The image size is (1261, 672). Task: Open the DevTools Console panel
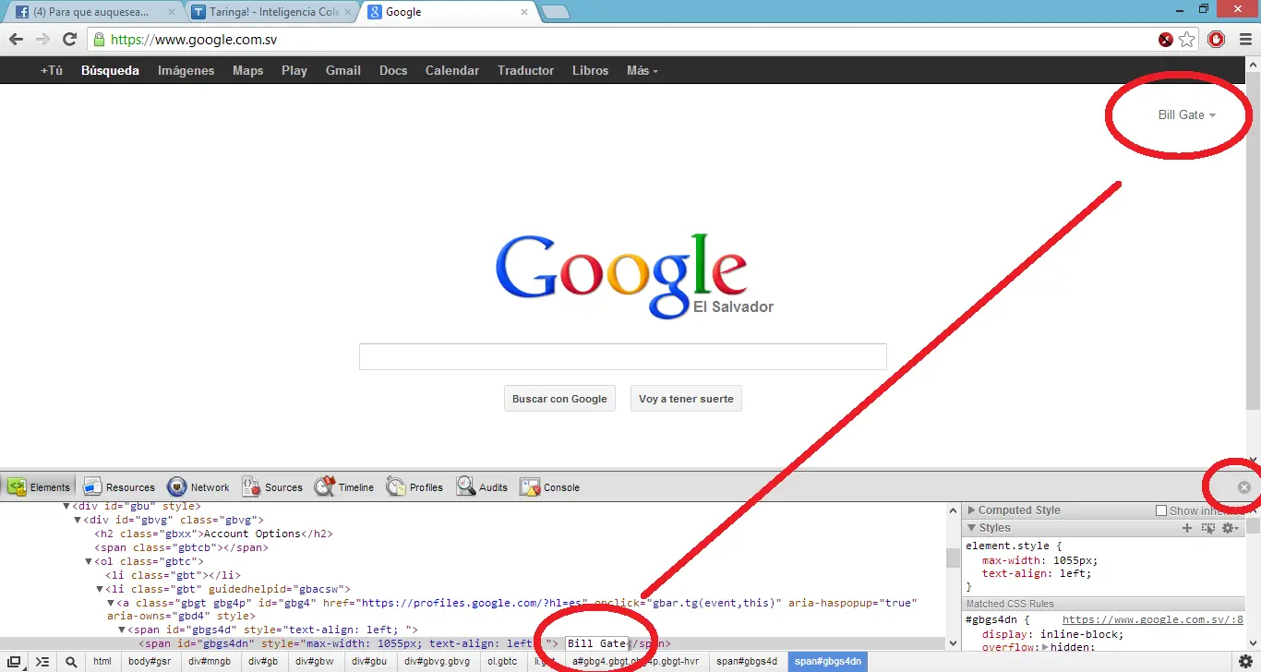click(550, 486)
